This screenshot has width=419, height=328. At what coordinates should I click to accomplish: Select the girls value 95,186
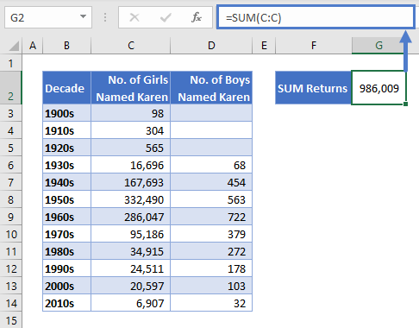point(131,234)
